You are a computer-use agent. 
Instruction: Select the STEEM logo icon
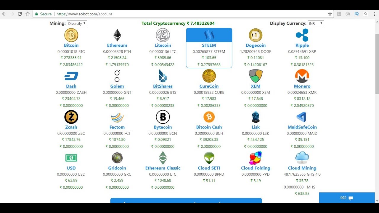click(209, 35)
